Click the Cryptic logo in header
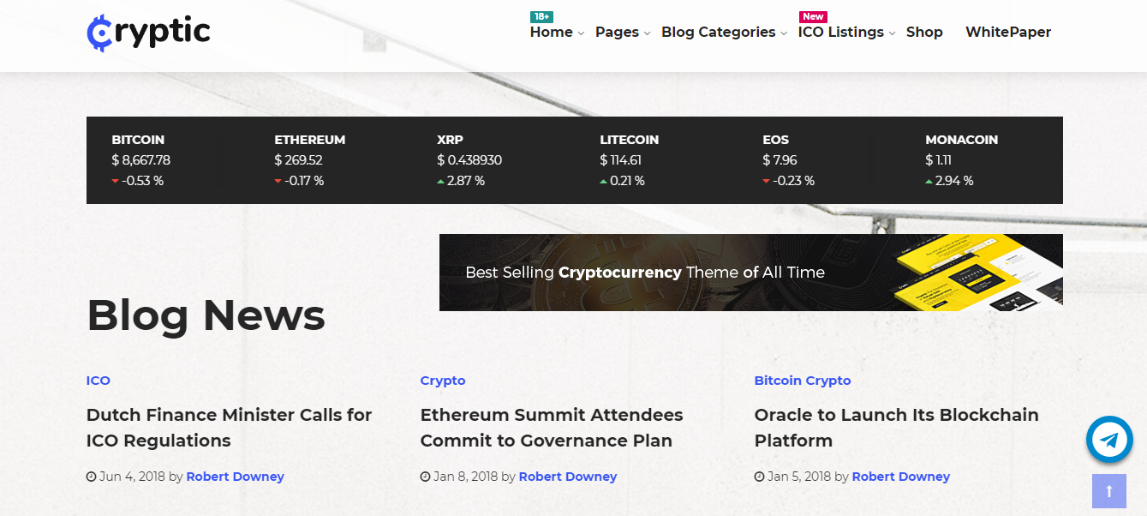The height and width of the screenshot is (516, 1147). click(x=149, y=33)
